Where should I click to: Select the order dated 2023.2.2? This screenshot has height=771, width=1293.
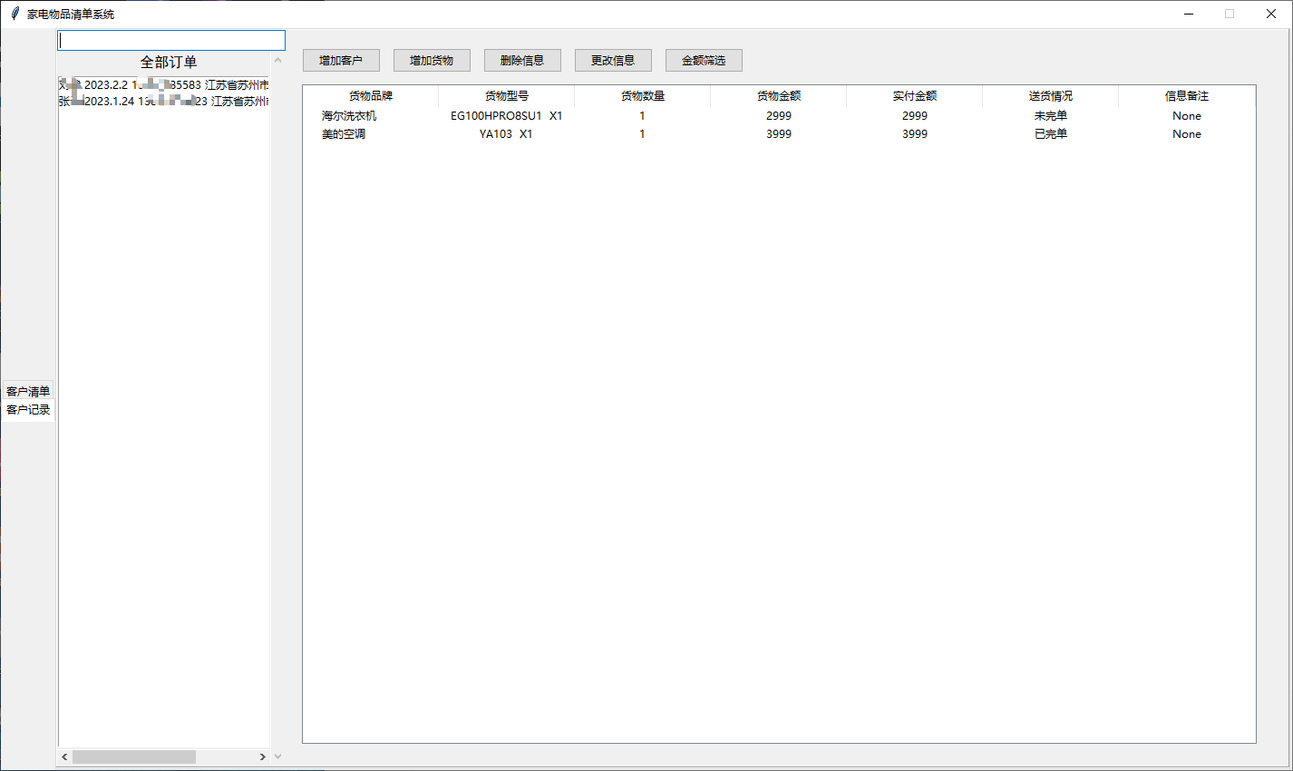point(164,85)
